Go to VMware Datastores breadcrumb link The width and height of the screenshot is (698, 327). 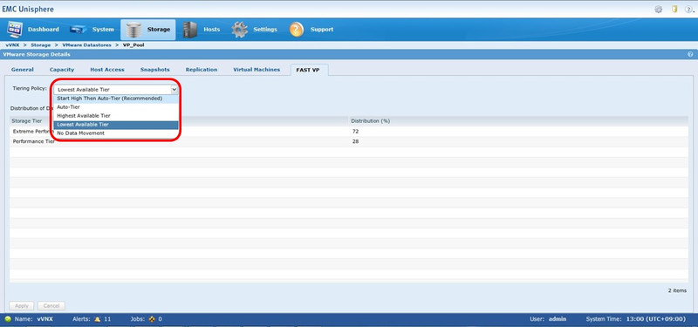click(86, 45)
